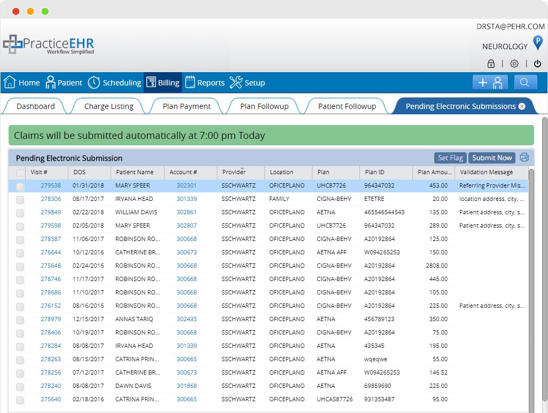
Task: Toggle the select-all checkbox in header
Action: tap(20, 173)
